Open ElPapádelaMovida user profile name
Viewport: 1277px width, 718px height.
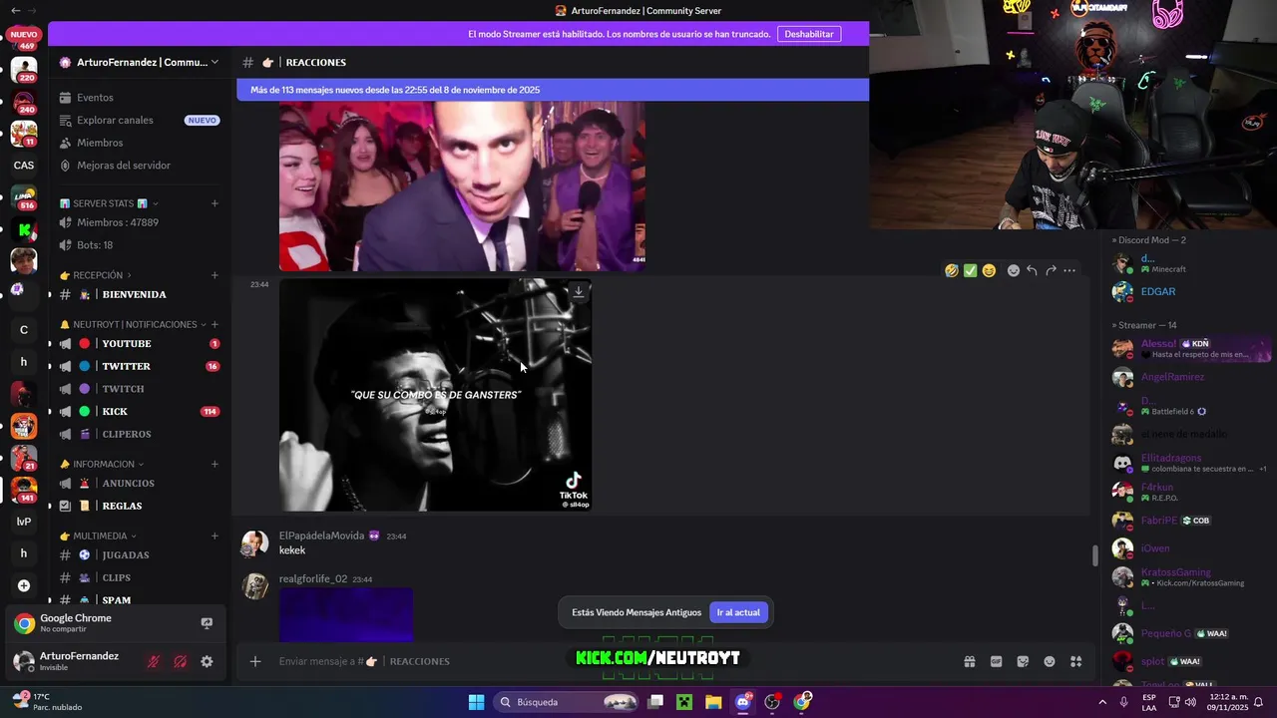[321, 536]
